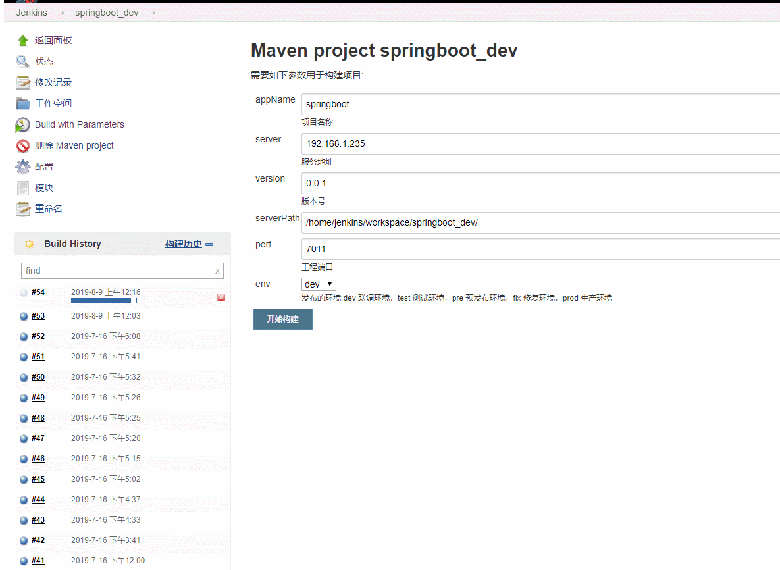Open build #50 from the history list
This screenshot has width=780, height=570.
click(38, 376)
